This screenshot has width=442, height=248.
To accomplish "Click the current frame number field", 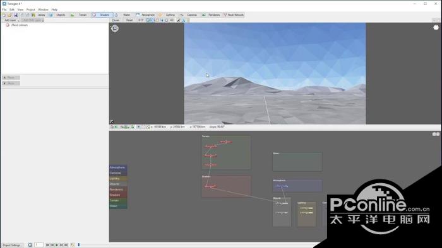I will tap(39, 245).
